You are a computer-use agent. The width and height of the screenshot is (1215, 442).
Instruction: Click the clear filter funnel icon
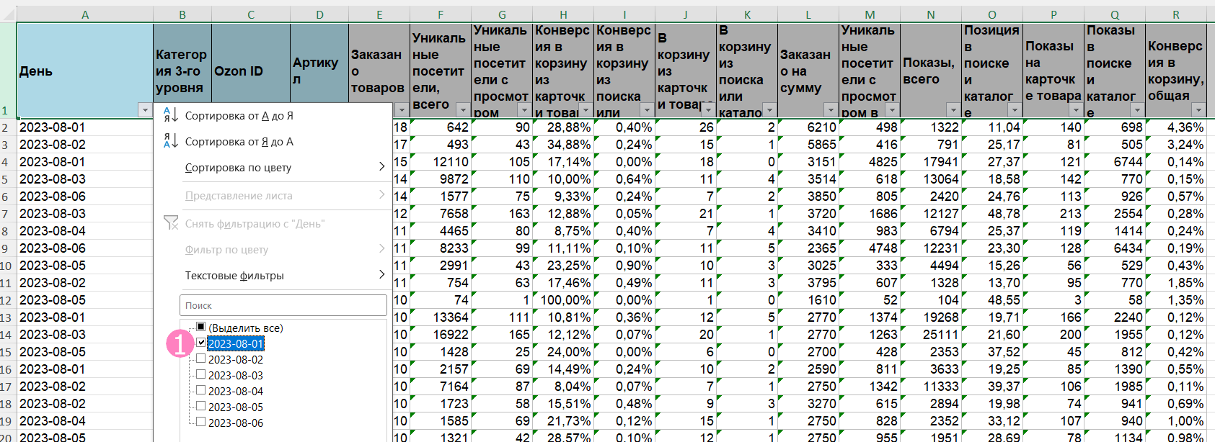coord(171,223)
